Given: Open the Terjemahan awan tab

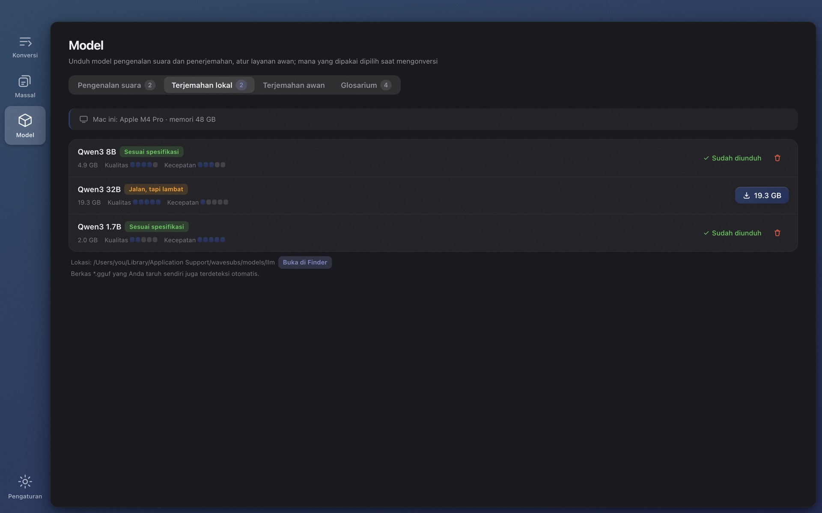Looking at the screenshot, I should [294, 85].
